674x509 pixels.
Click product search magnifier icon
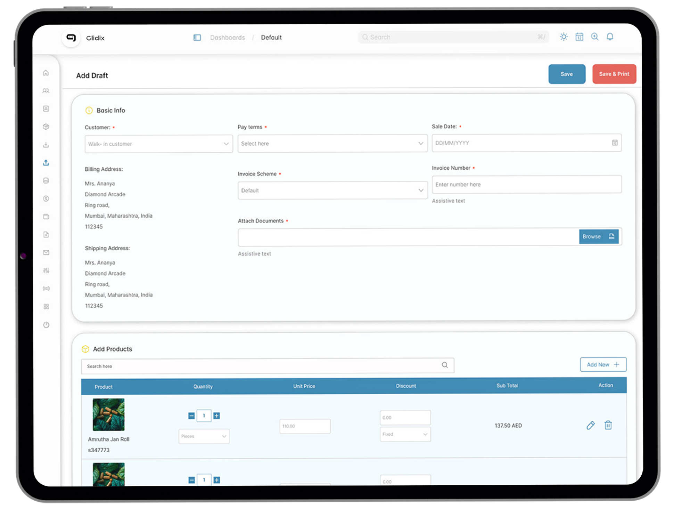pyautogui.click(x=445, y=365)
